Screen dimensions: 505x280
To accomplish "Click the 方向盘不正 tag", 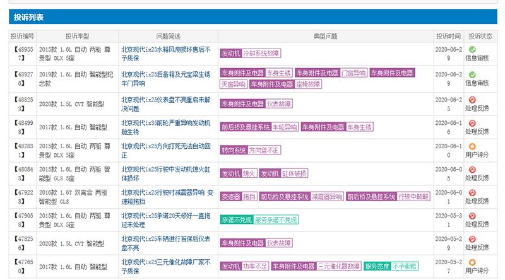I will [264, 150].
